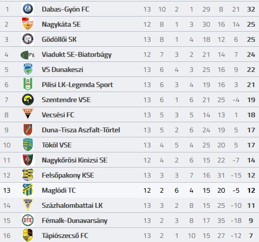Click the Tápiószecső FC team logo

pyautogui.click(x=28, y=235)
